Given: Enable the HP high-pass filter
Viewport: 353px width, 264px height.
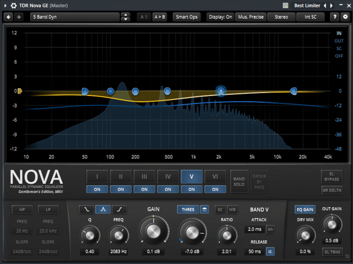Looking at the screenshot, I should point(22,209).
